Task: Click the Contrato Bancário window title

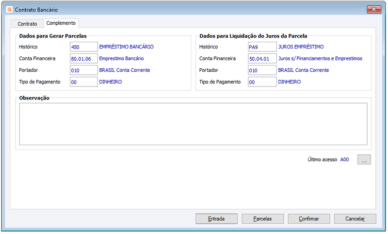Action: coord(36,10)
